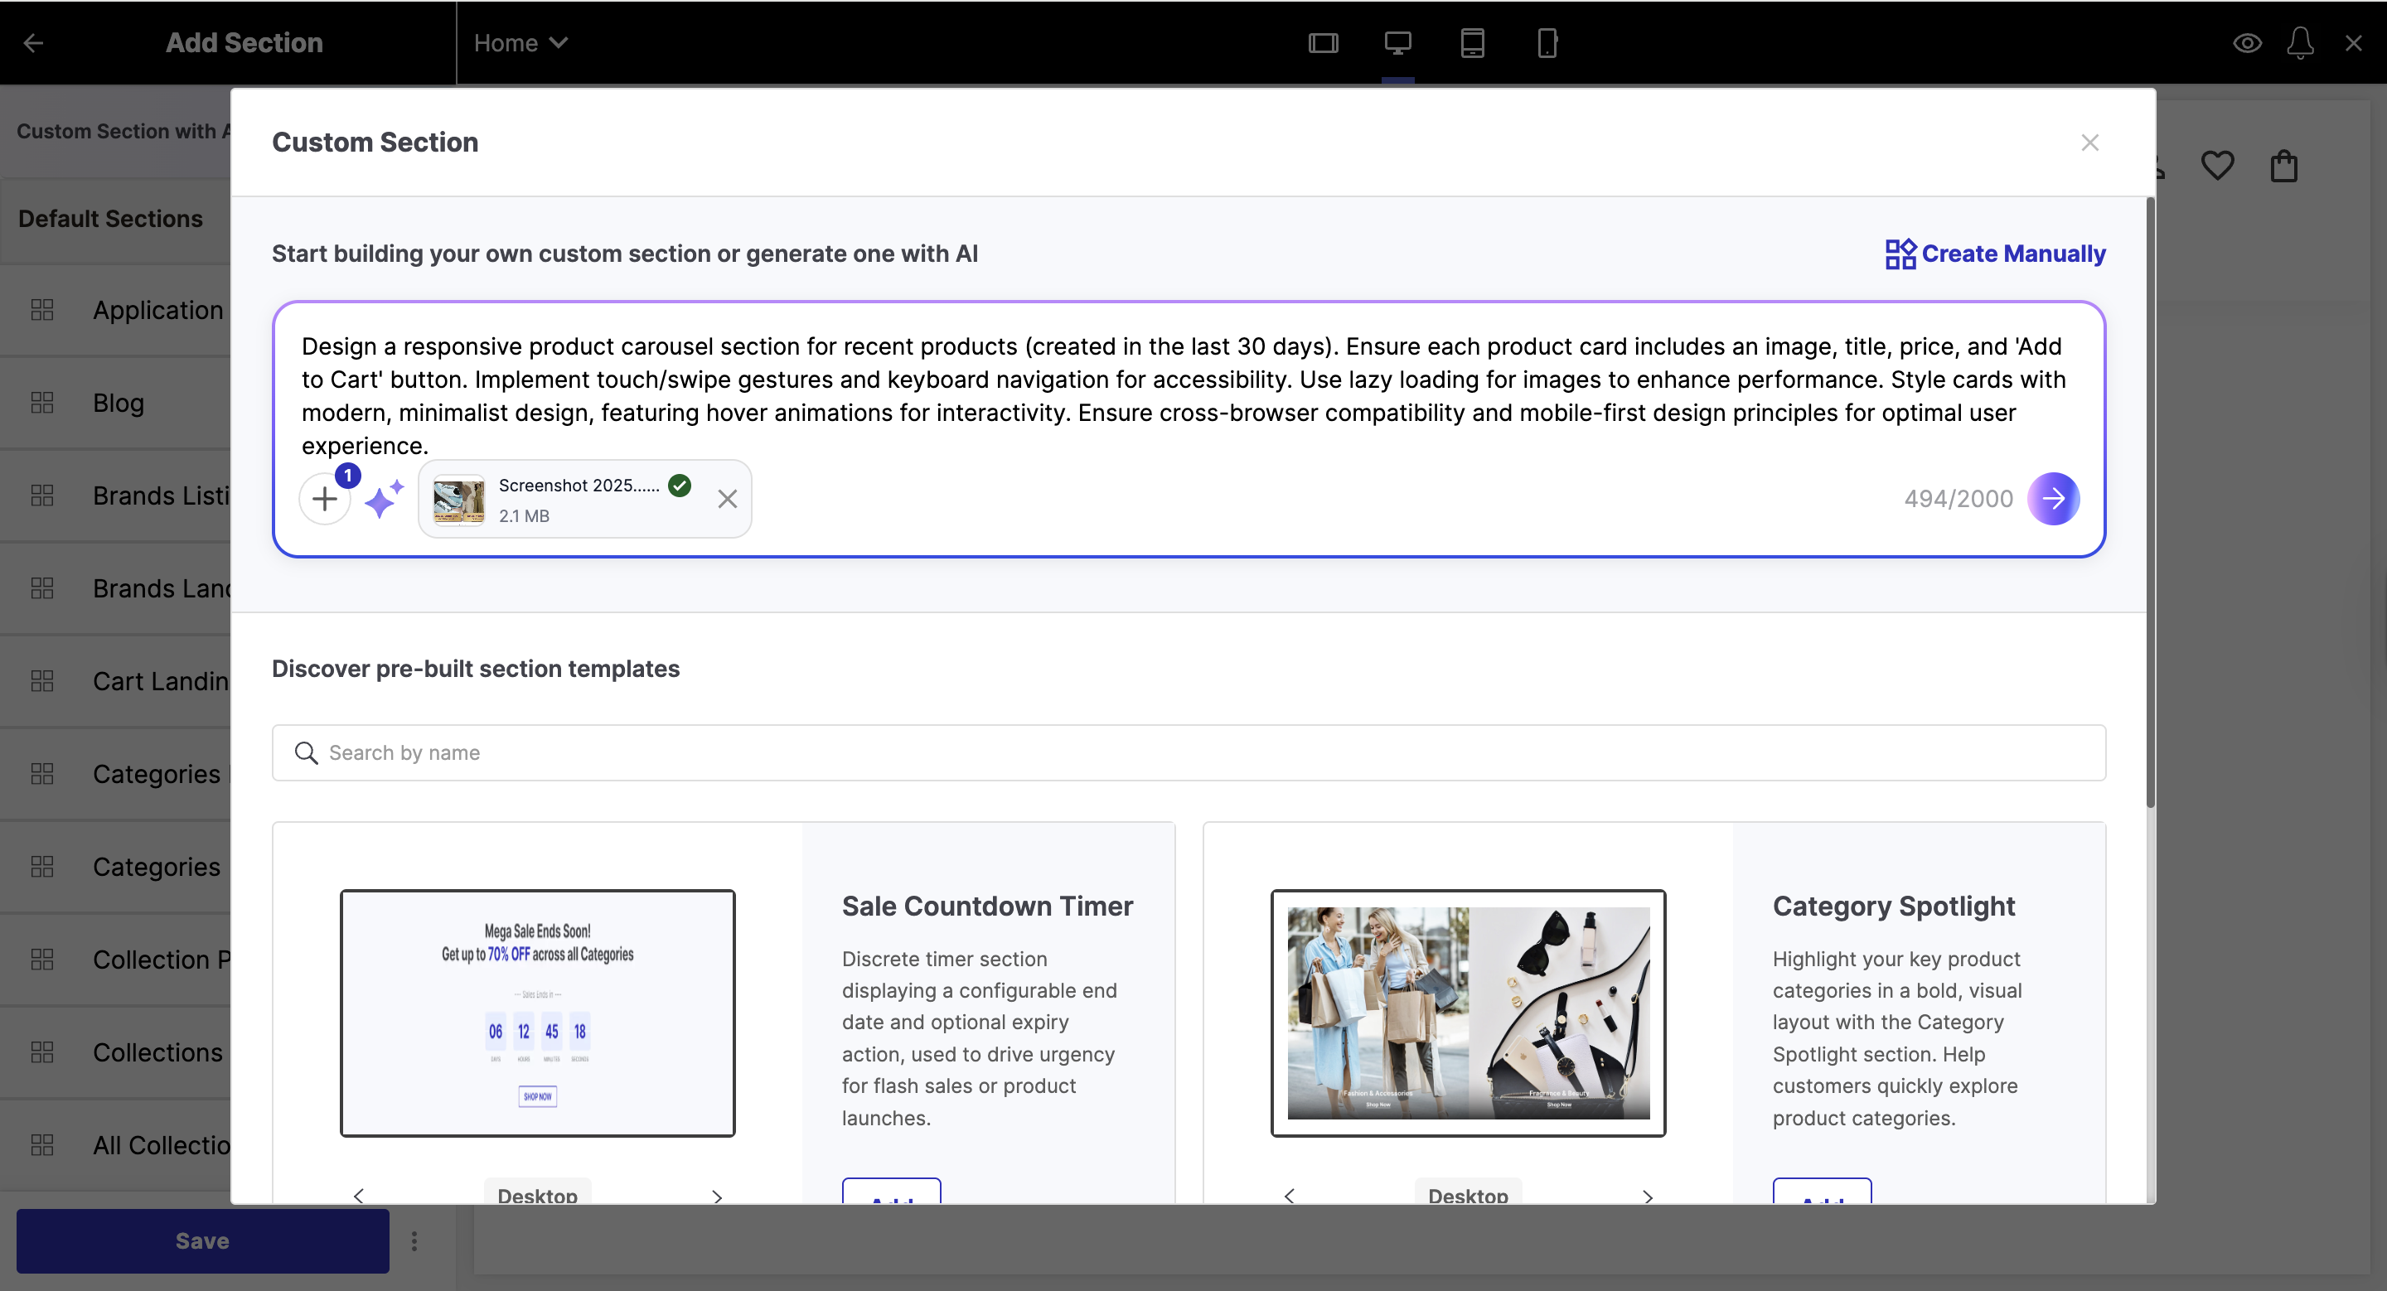Image resolution: width=2387 pixels, height=1291 pixels.
Task: Click the back arrow beside Add Section
Action: click(33, 42)
